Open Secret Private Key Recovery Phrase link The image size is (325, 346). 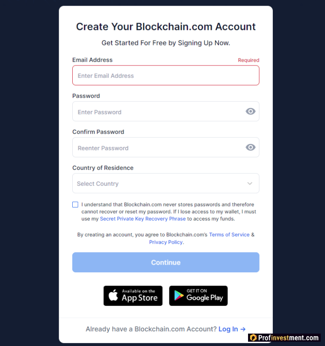(x=143, y=219)
